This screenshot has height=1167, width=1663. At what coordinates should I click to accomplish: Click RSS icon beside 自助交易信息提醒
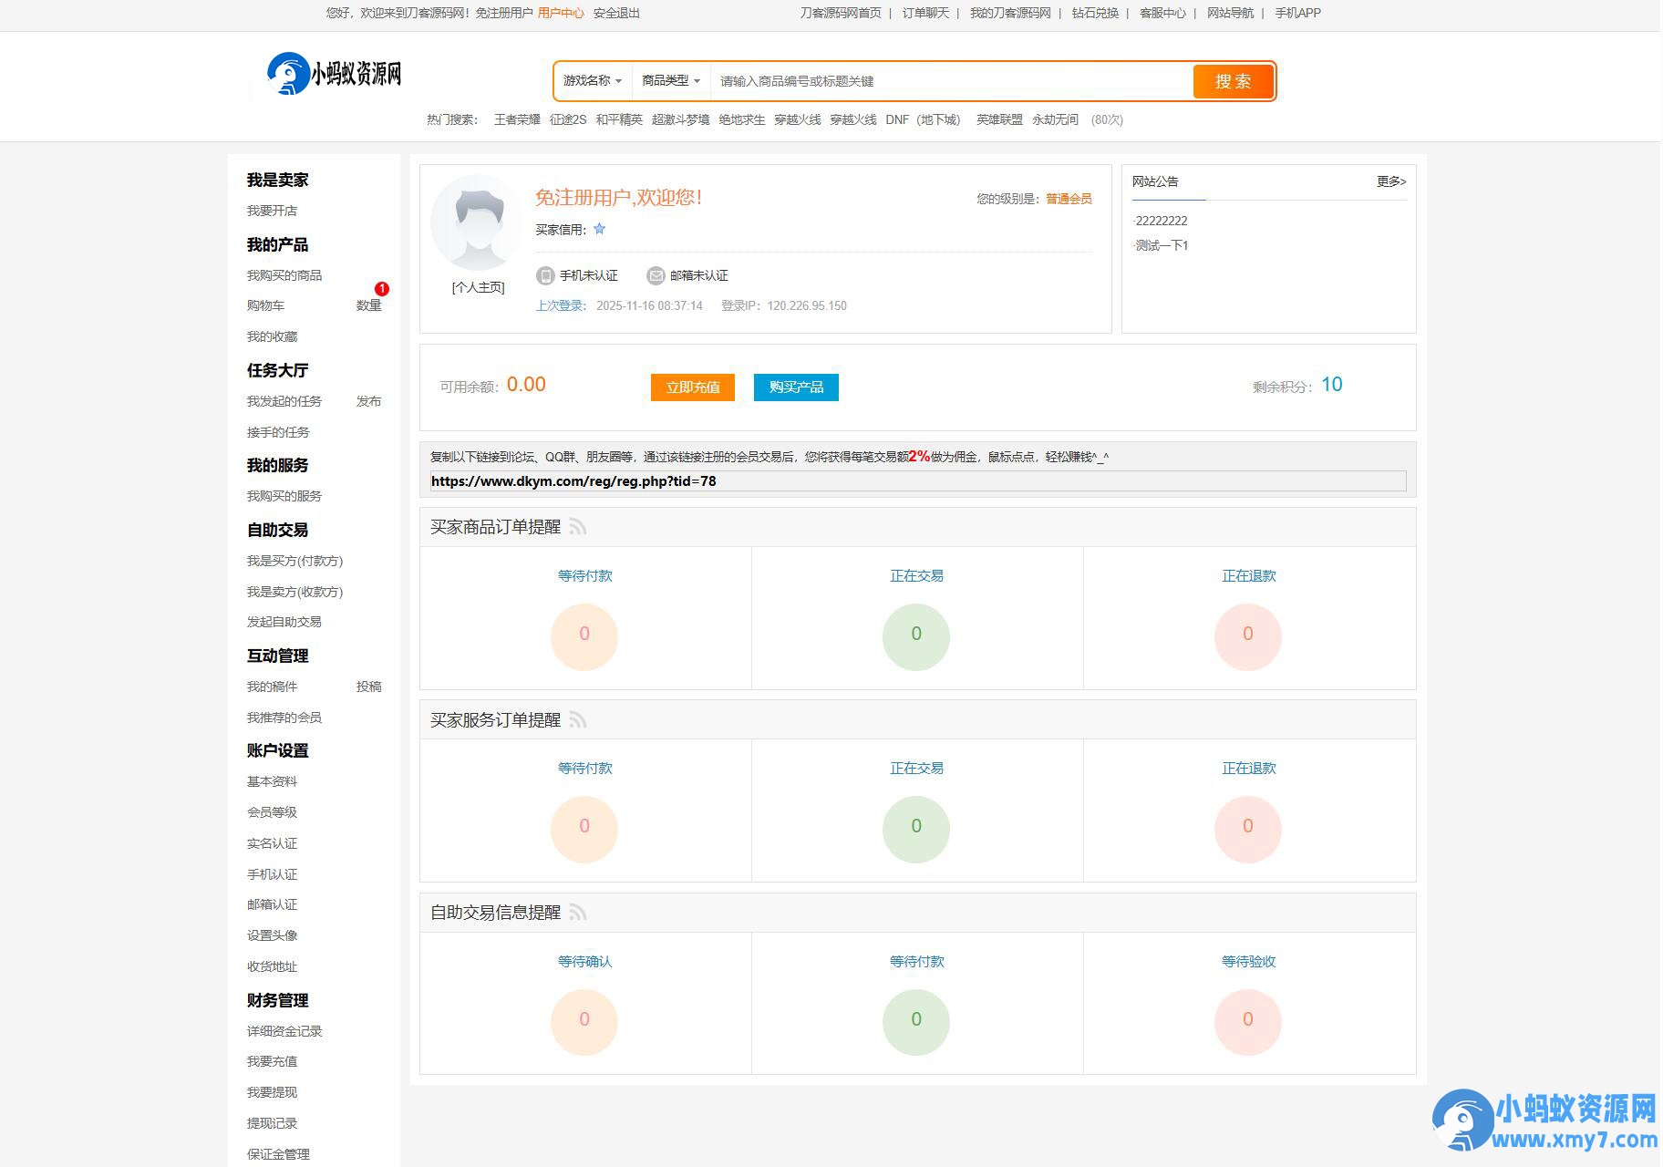[x=578, y=913]
